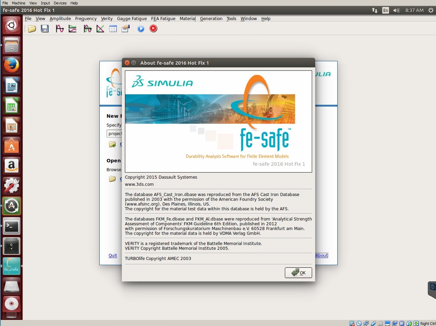Click the single sine wave signal icon
Screen dimensions: 436x326
pos(60,29)
